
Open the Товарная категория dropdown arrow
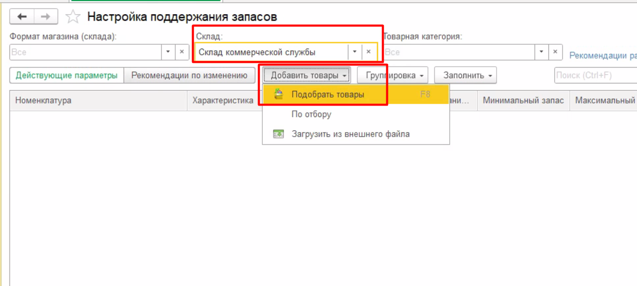[541, 52]
